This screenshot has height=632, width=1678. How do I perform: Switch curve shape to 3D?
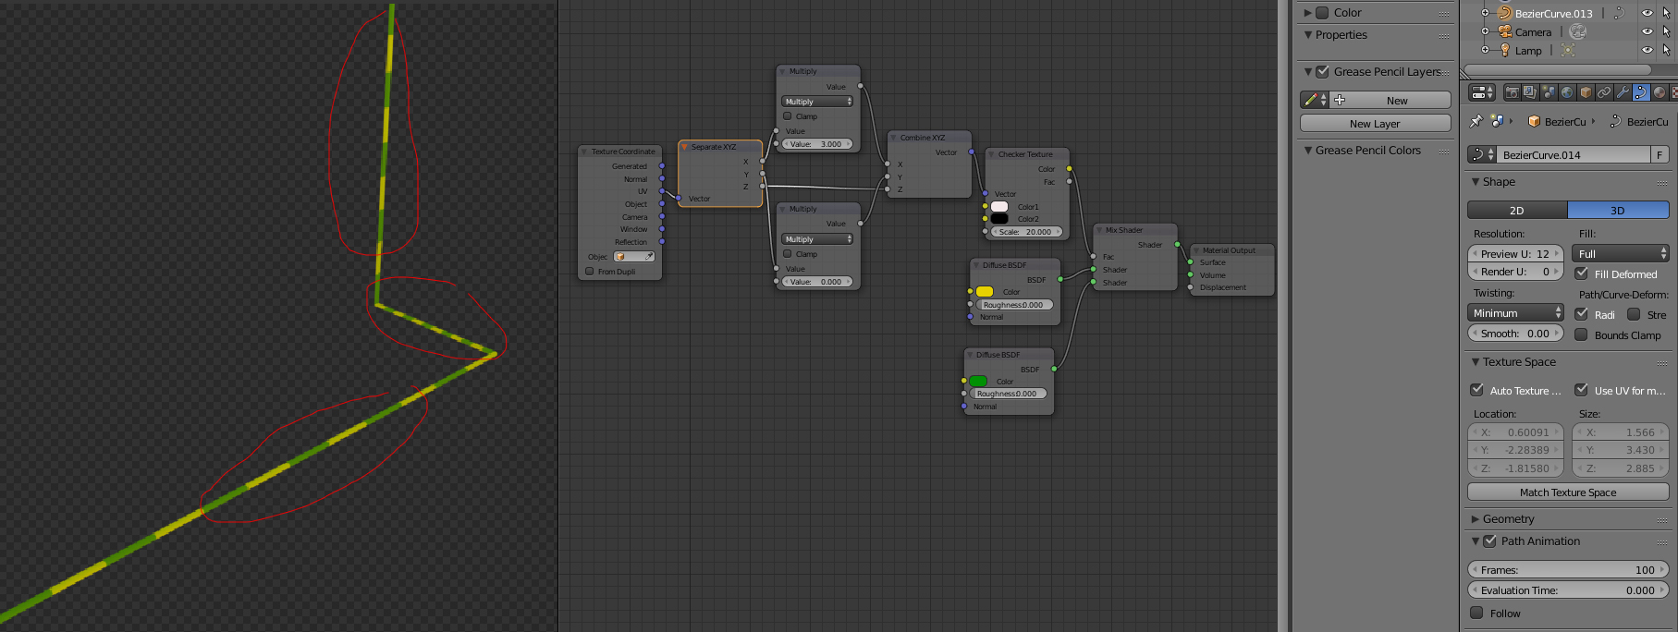coord(1618,211)
